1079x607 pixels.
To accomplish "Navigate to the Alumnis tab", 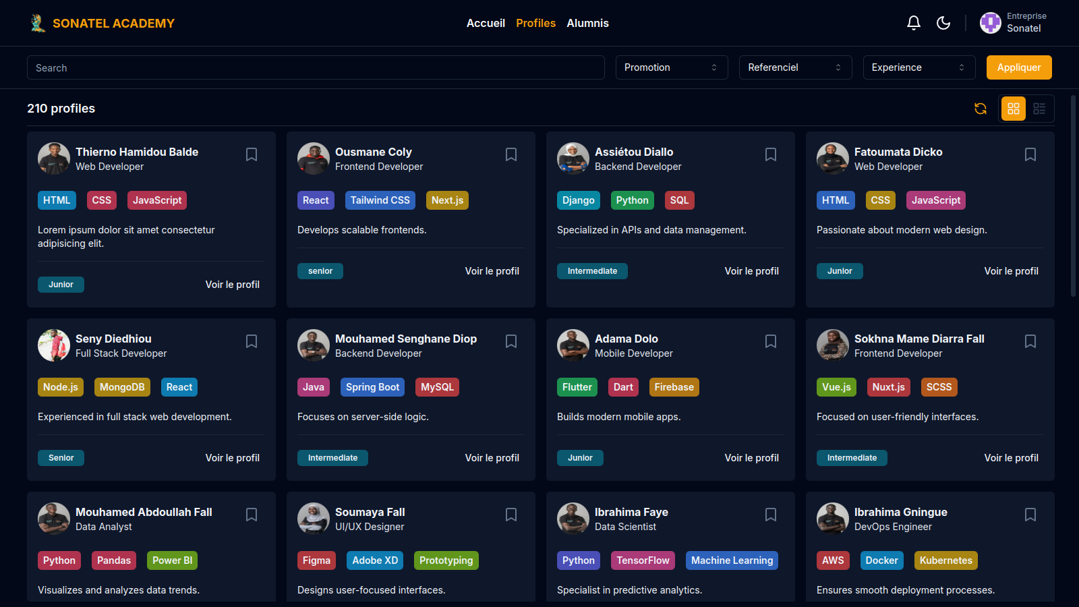I will pos(587,23).
